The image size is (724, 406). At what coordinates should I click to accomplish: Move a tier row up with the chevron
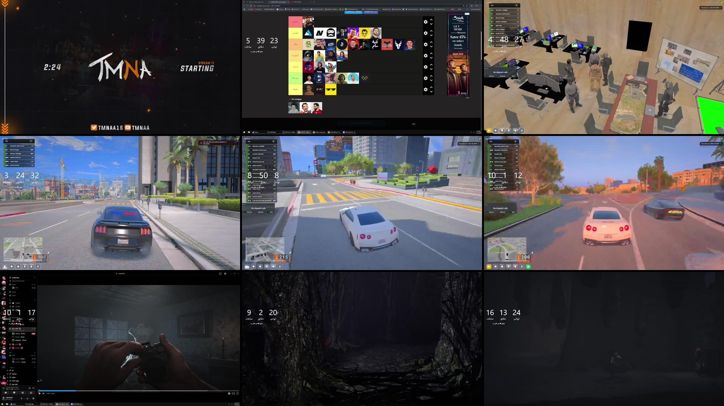pyautogui.click(x=431, y=20)
